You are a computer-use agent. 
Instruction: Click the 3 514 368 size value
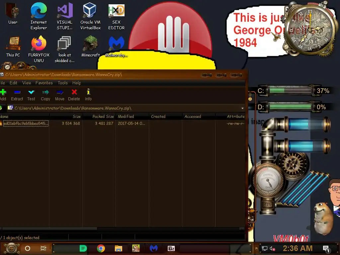click(71, 124)
